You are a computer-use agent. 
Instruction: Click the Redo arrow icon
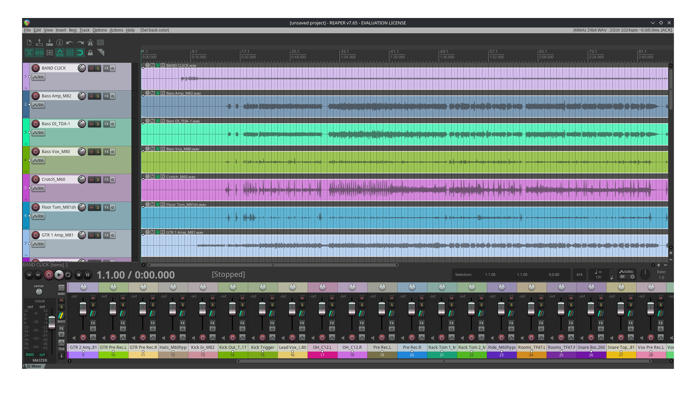pyautogui.click(x=80, y=42)
